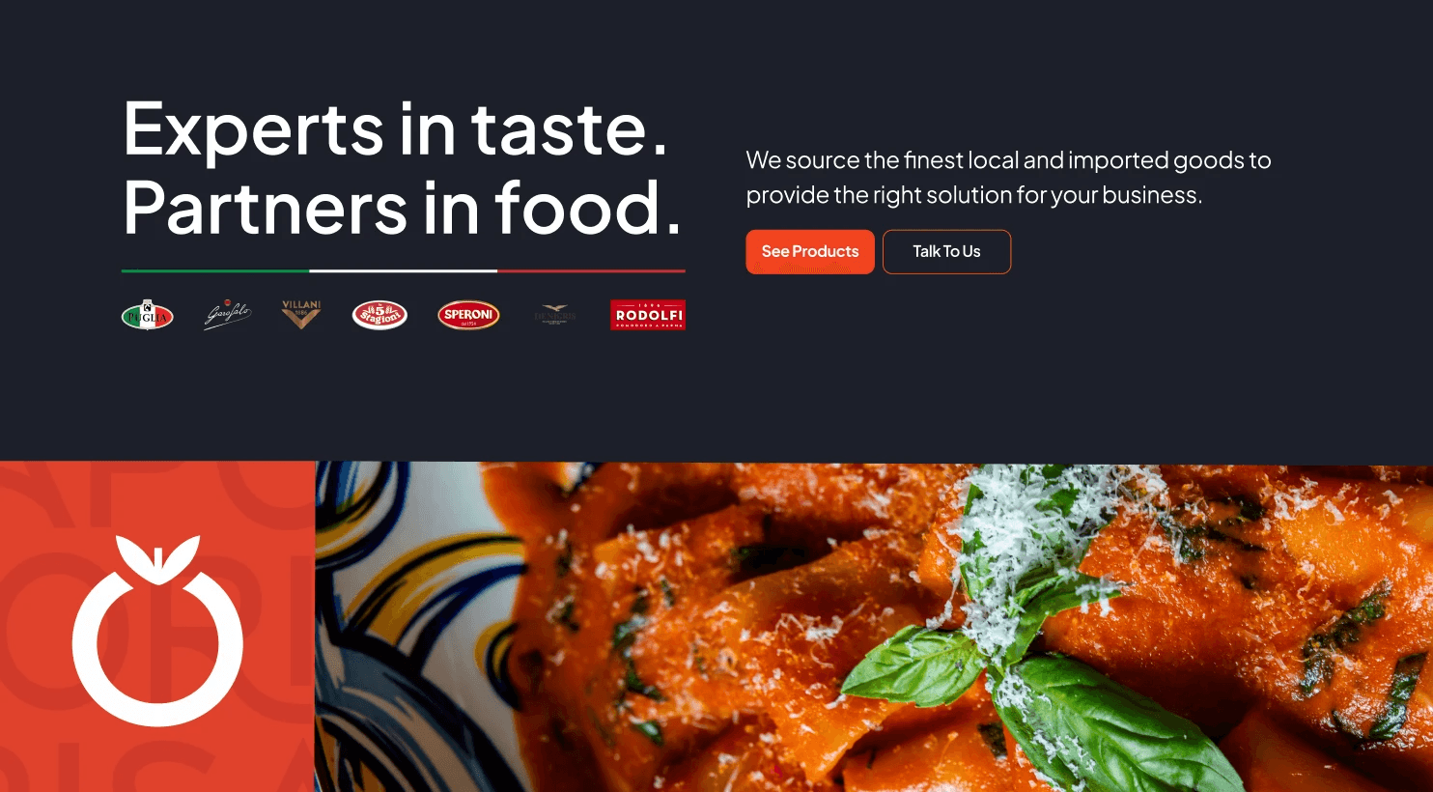Click the green segment of flag divider
1433x792 pixels.
[x=215, y=271]
